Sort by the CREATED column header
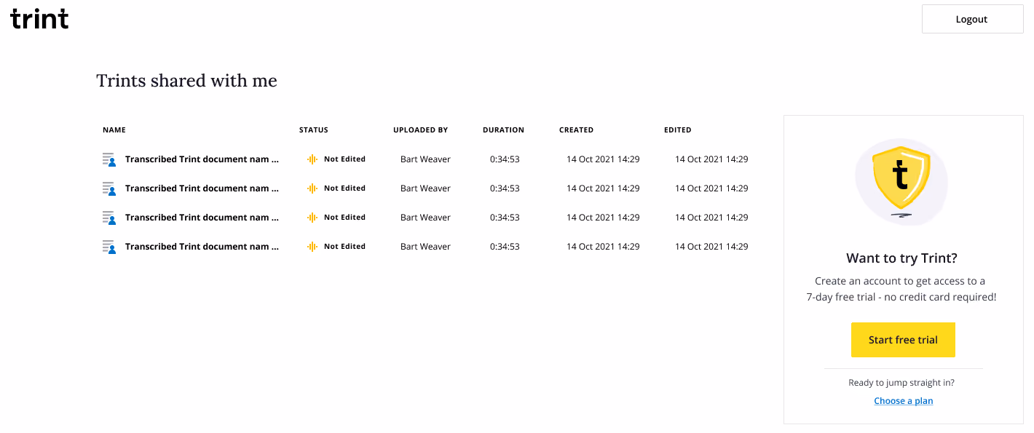 (x=576, y=130)
